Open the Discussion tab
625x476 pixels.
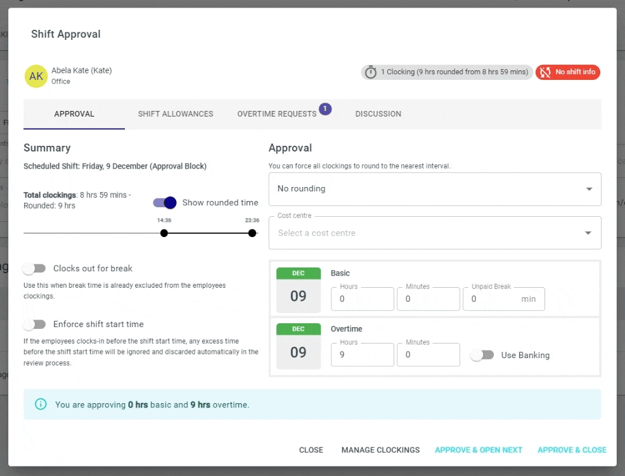click(378, 114)
